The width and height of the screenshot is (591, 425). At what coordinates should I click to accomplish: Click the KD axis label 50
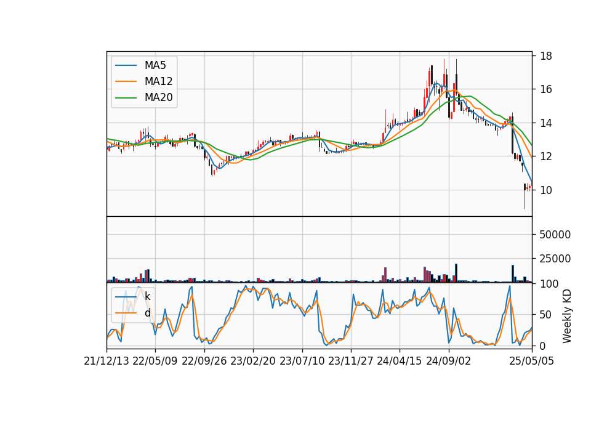(546, 315)
